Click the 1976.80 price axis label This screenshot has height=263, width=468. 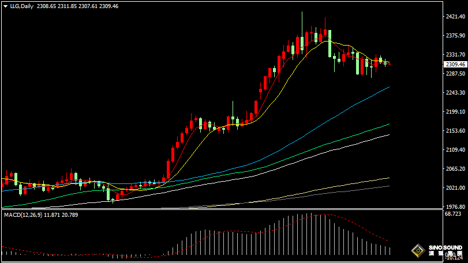coord(455,207)
